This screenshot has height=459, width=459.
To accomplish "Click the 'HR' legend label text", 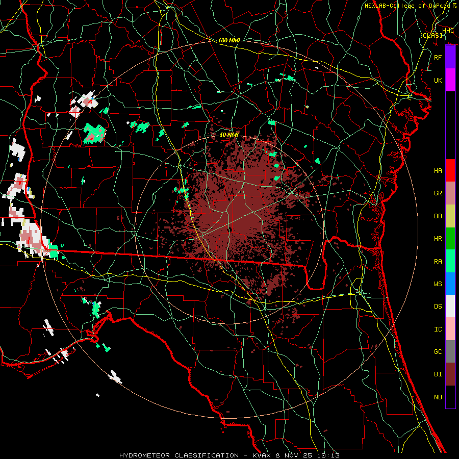I will 438,239.
